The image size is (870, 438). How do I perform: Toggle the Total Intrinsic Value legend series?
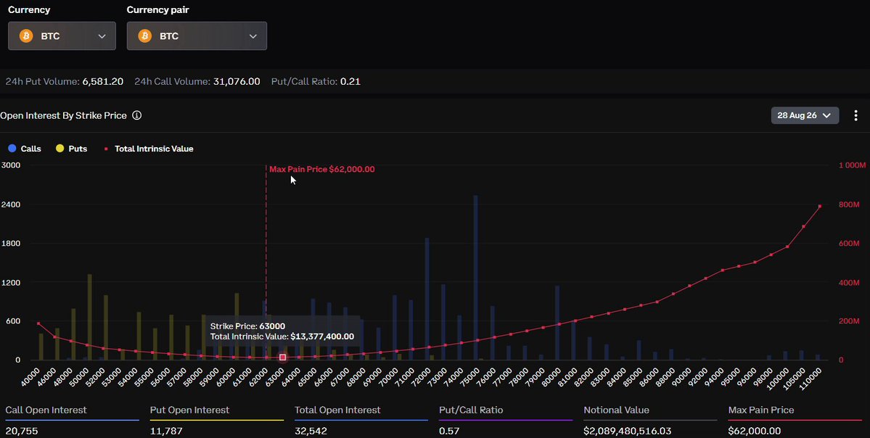click(149, 149)
